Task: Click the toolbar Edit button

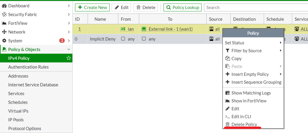Action: point(122,7)
